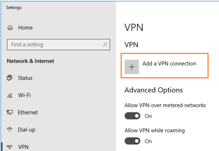Click the Advanced Options heading

pyautogui.click(x=154, y=90)
